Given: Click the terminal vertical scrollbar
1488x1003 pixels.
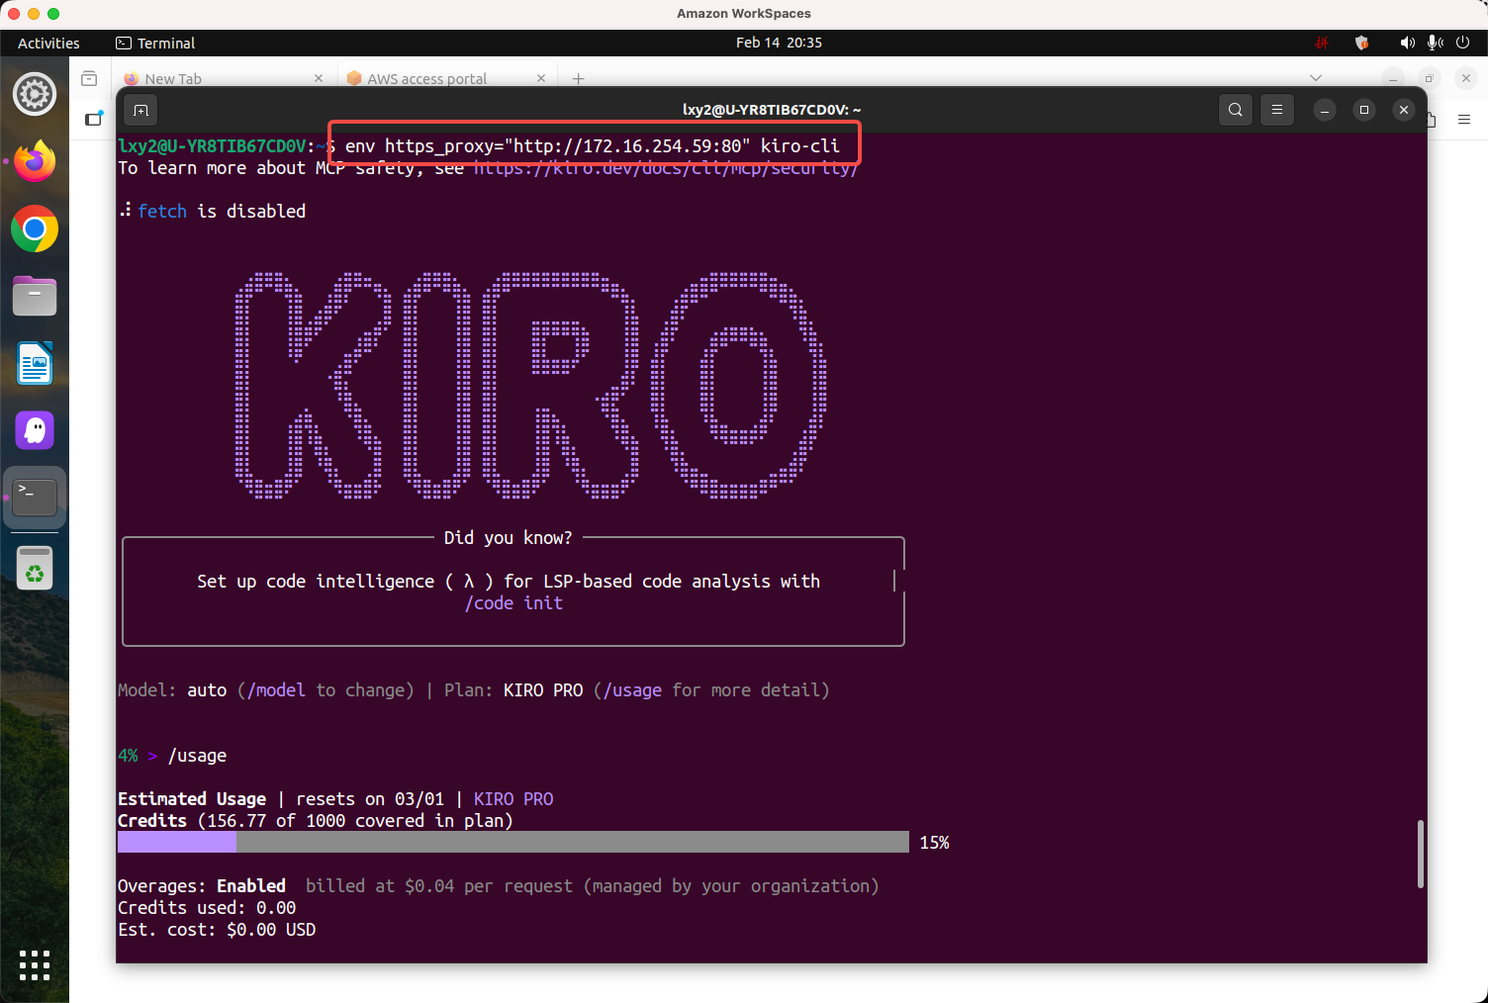Looking at the screenshot, I should (x=1421, y=853).
